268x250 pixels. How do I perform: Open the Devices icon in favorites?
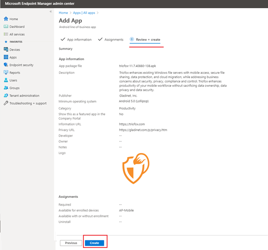(6, 49)
